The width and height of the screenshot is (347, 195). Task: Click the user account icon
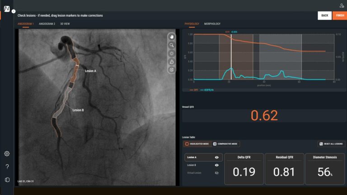tap(341, 6)
